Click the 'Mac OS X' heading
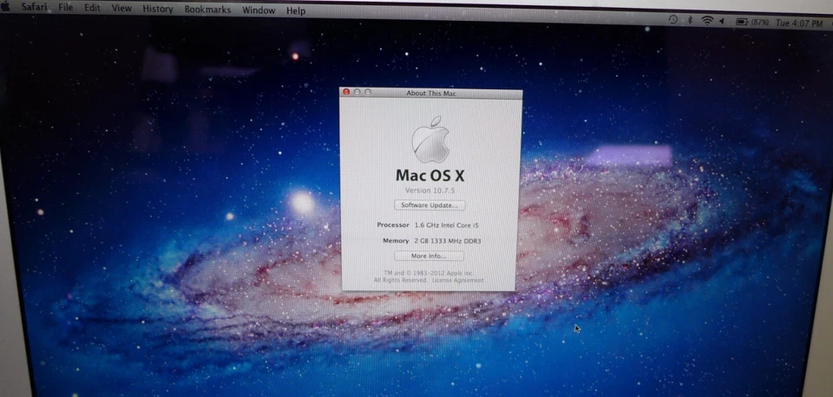Viewport: 833px width, 397px height. (x=430, y=175)
